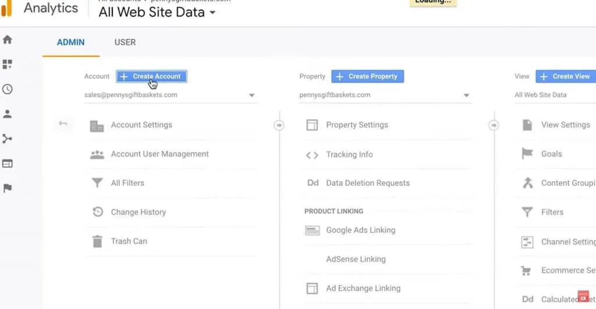
Task: Open Goals link in View column
Action: click(552, 154)
